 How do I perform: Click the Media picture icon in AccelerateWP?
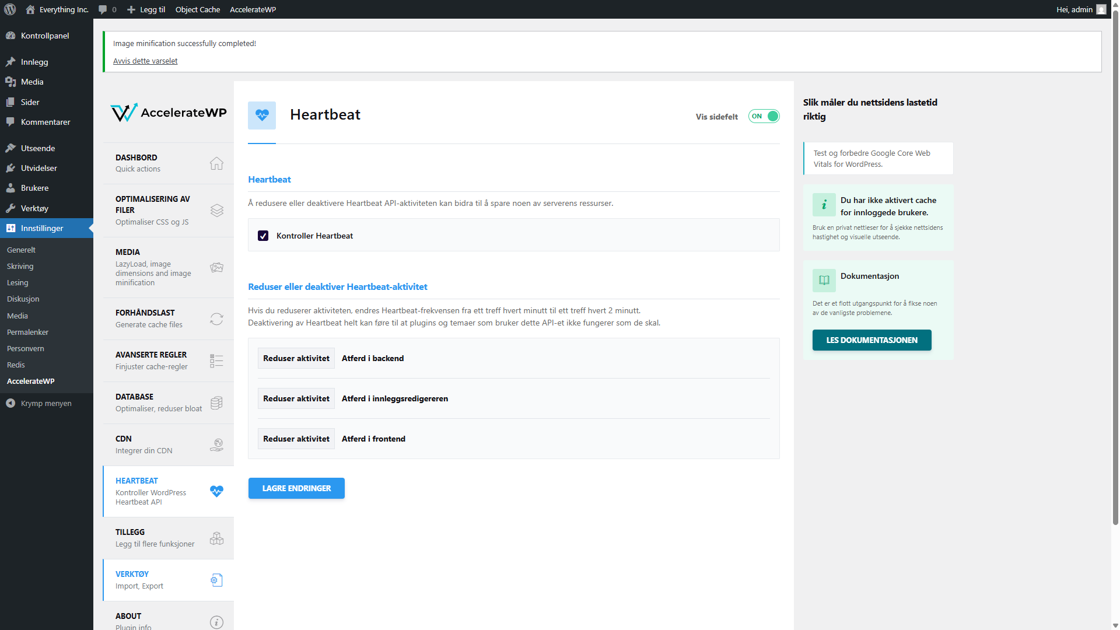(x=216, y=267)
